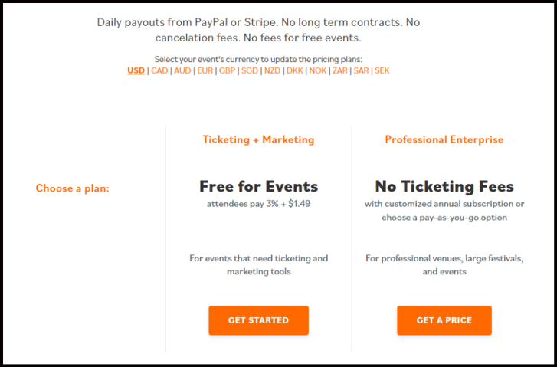Click the attendees pay 3% + $1.49 text

(x=258, y=204)
